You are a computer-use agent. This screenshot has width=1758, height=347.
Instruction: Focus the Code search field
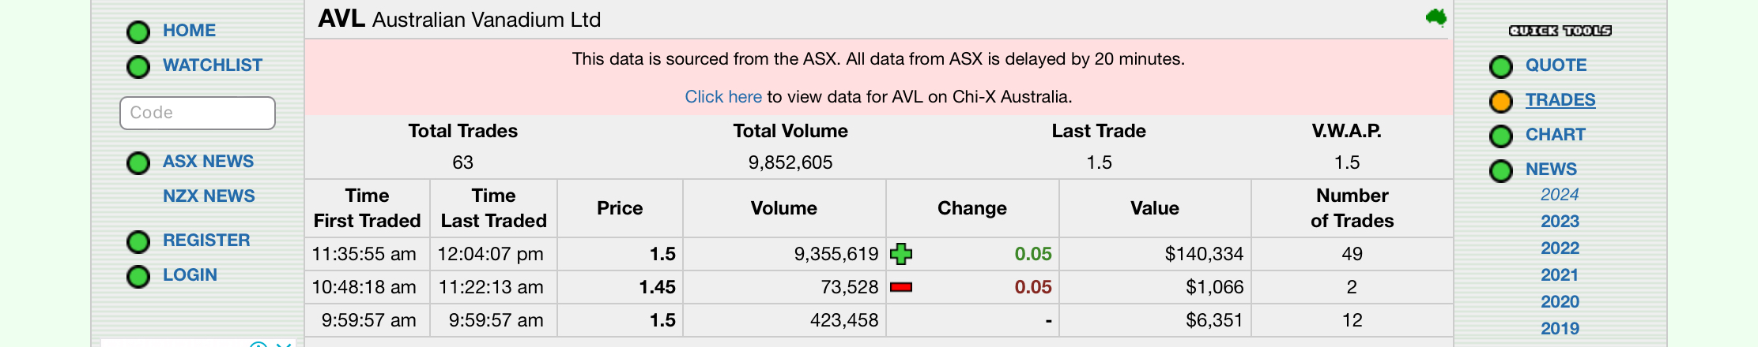tap(198, 113)
